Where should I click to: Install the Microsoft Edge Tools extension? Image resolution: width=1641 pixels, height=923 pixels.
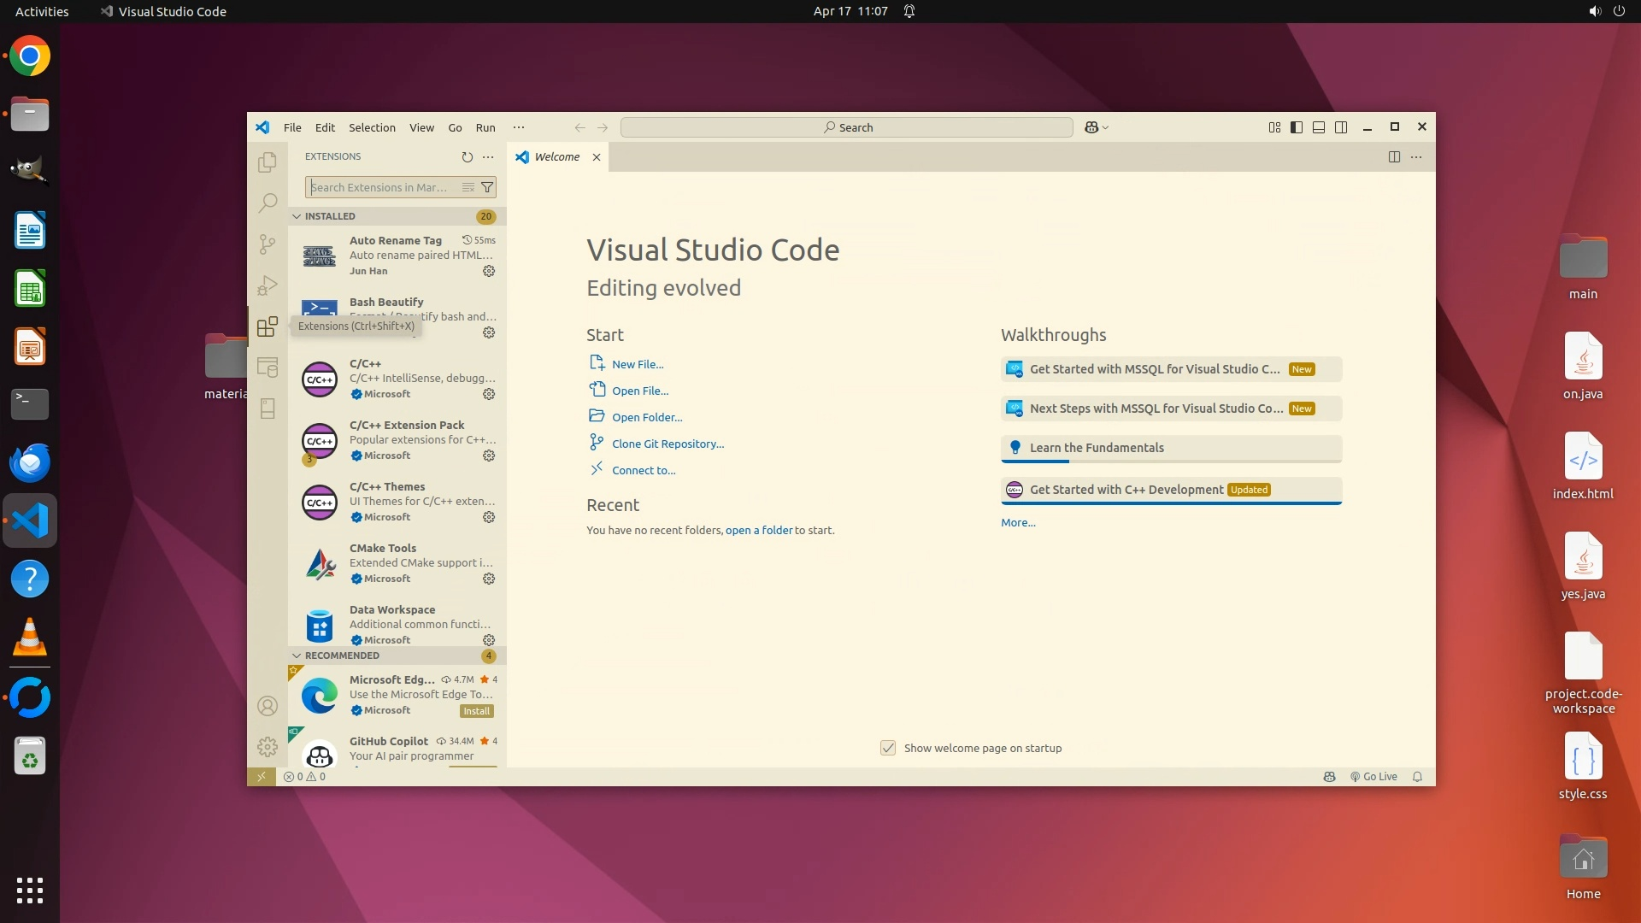coord(477,711)
